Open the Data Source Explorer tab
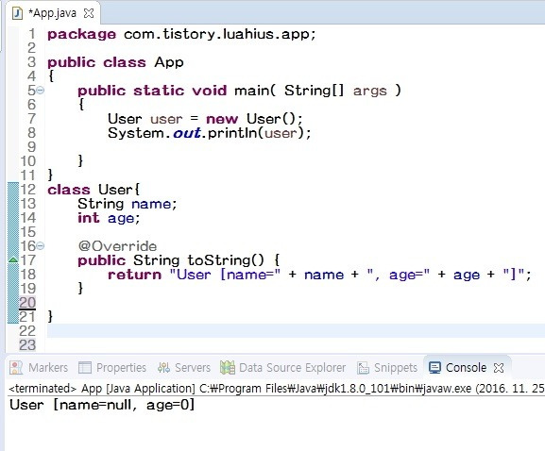Screen dimensions: 545x451 [x=283, y=367]
